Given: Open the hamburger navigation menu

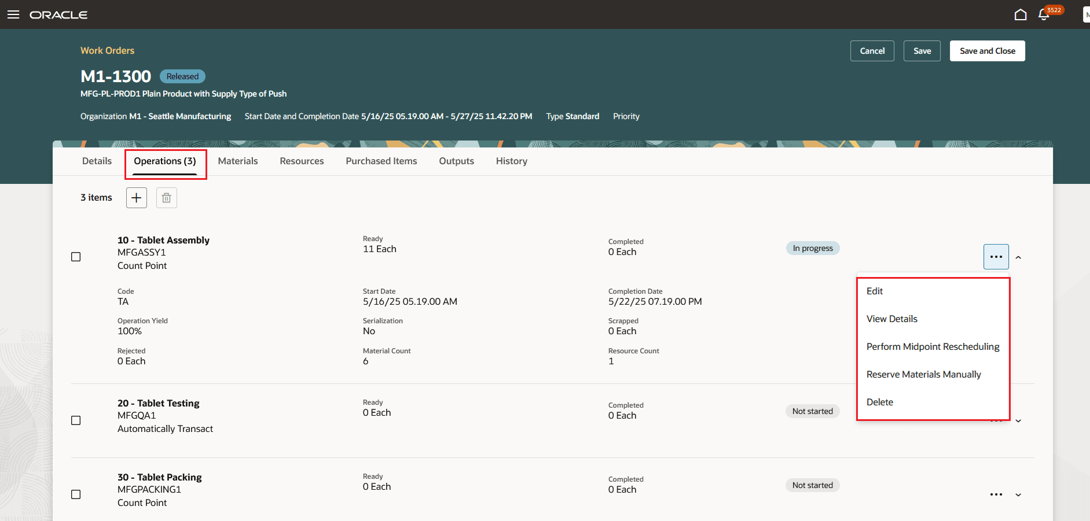Looking at the screenshot, I should (x=13, y=14).
